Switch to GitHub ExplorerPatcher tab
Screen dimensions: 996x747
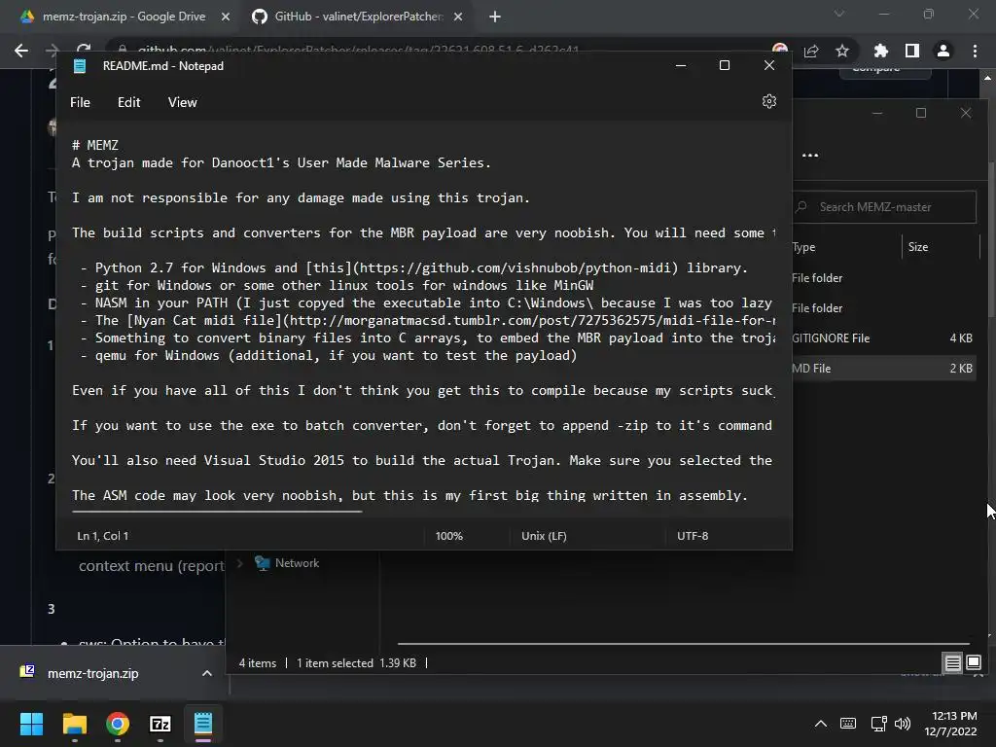pyautogui.click(x=358, y=17)
